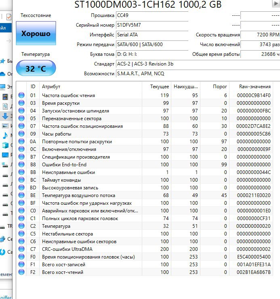Click Network icon in Explorer sidebar
This screenshot has width=280, height=299.
(3, 239)
